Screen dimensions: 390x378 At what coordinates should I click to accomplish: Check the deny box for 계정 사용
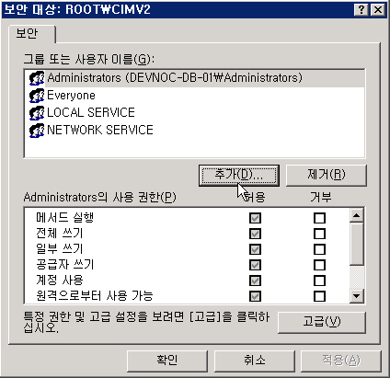coord(319,281)
